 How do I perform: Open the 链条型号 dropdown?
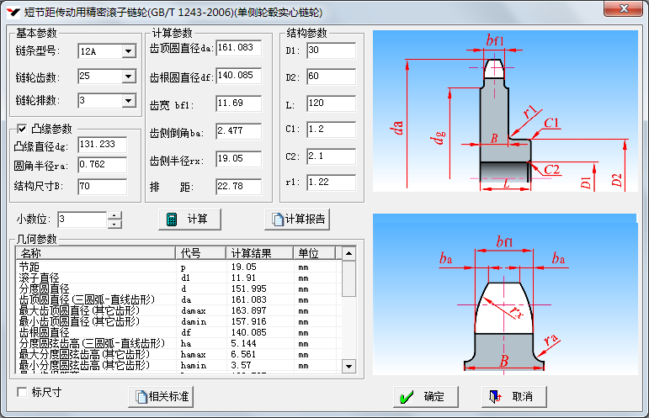[x=128, y=52]
